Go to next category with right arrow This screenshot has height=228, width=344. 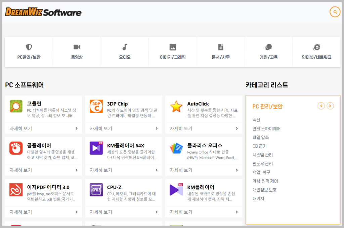coord(330,106)
